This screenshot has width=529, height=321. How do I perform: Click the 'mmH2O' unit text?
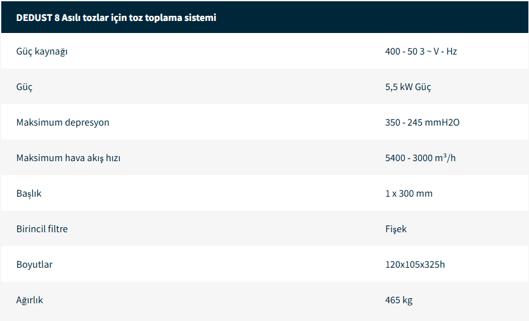[x=443, y=122]
